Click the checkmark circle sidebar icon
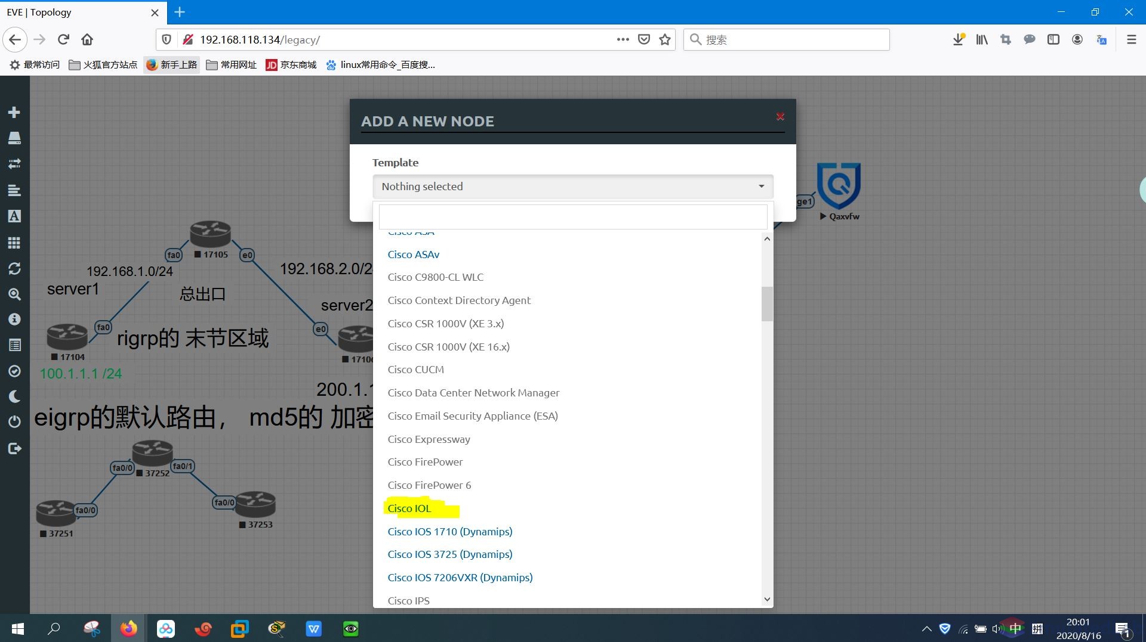 (14, 371)
